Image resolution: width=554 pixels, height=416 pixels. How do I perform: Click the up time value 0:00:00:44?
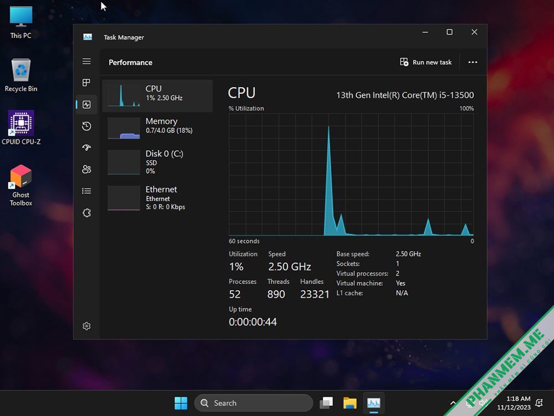pos(253,322)
